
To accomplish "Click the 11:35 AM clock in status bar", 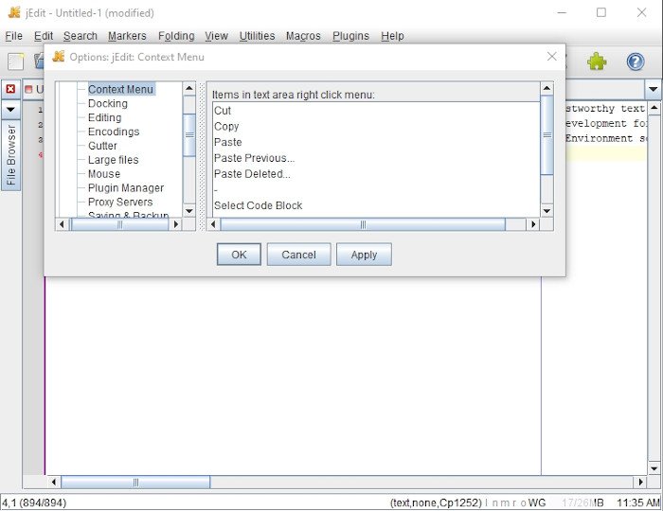I will point(638,502).
